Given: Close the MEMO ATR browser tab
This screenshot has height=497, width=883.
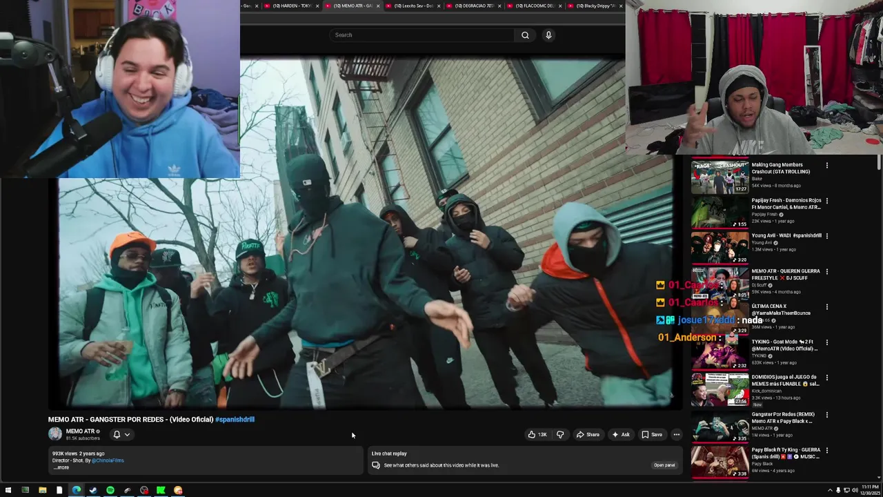Looking at the screenshot, I should pos(378,6).
